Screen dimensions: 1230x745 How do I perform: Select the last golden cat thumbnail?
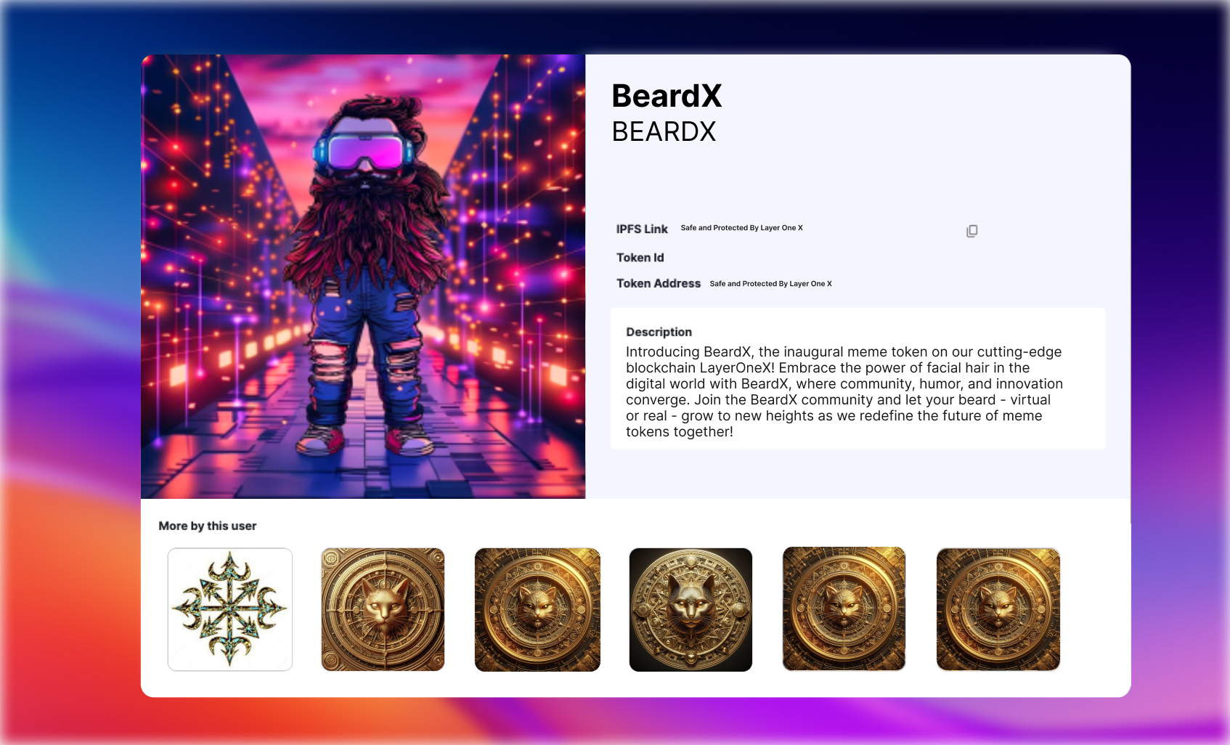click(x=998, y=609)
